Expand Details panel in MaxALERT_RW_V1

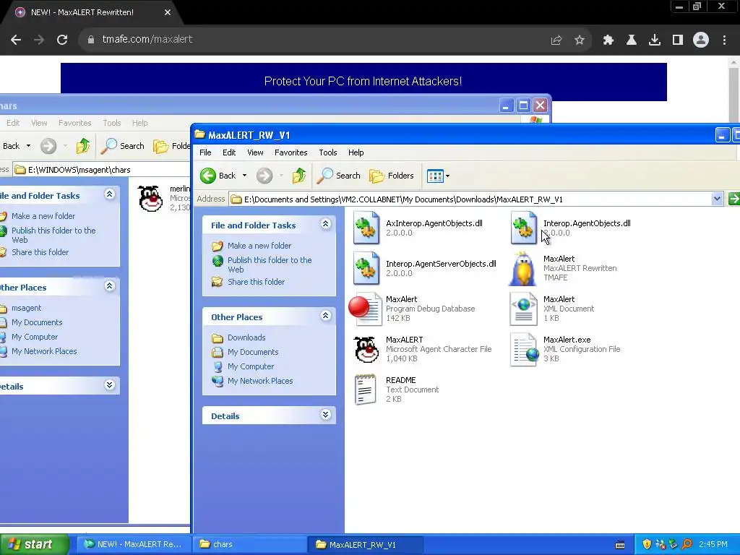pyautogui.click(x=326, y=414)
